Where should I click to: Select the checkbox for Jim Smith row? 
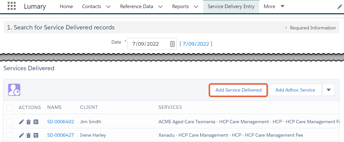click(10, 122)
